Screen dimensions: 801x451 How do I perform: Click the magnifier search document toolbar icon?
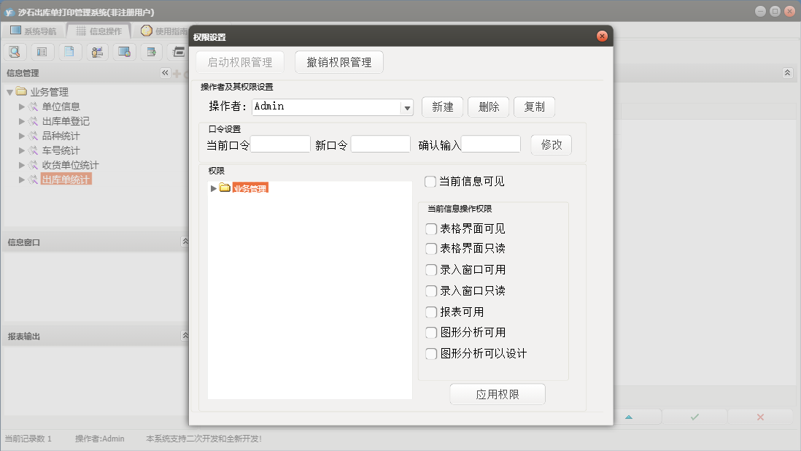click(x=15, y=52)
